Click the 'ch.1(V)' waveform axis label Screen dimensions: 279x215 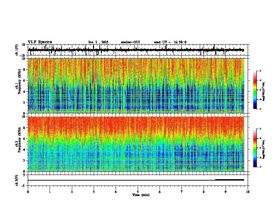coord(17,50)
